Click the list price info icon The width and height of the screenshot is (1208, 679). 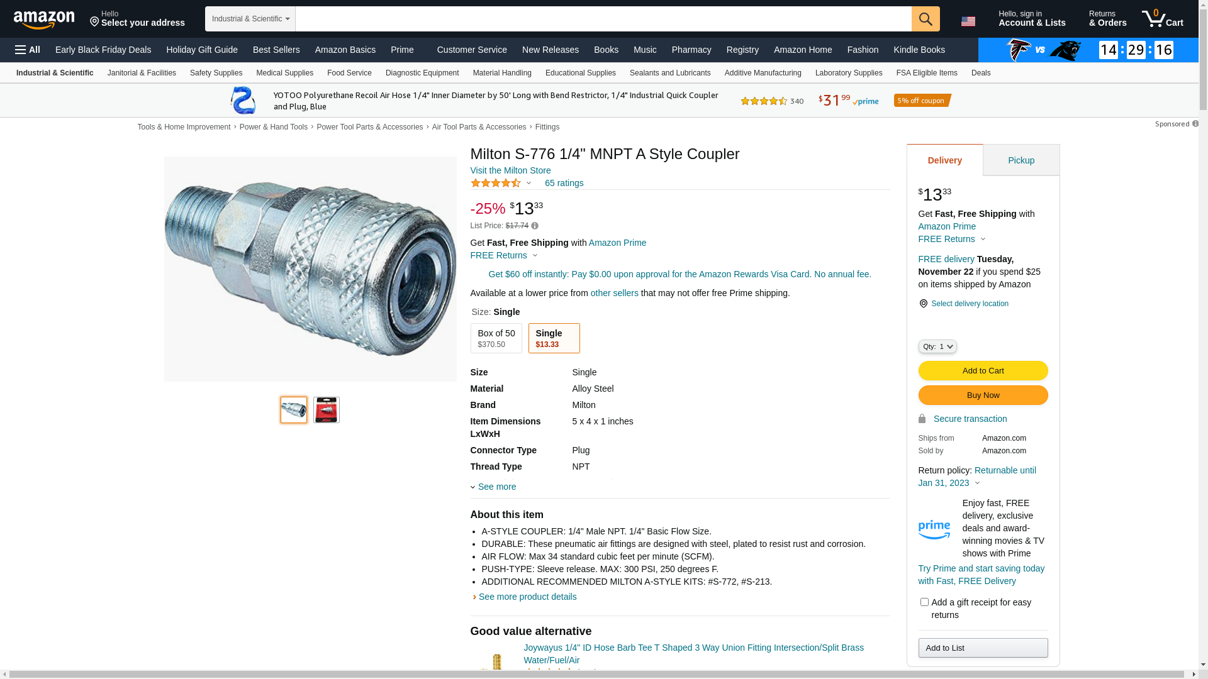(535, 226)
